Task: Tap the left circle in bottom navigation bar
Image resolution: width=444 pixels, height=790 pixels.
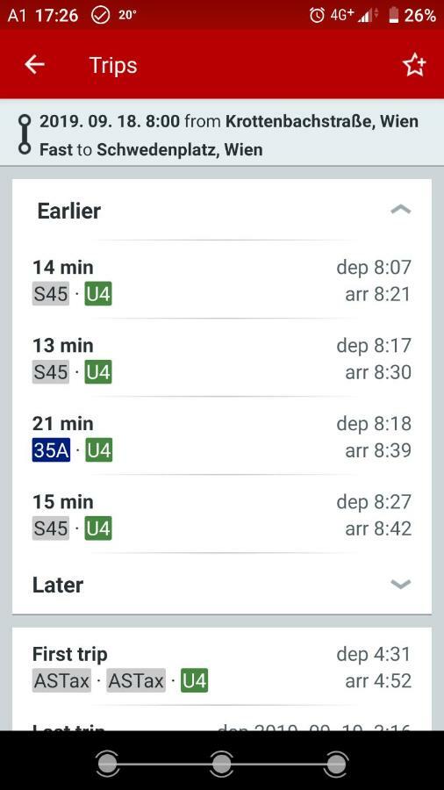Action: click(107, 764)
